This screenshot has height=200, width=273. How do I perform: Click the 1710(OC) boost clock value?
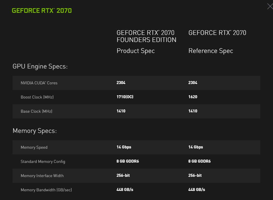coord(125,97)
